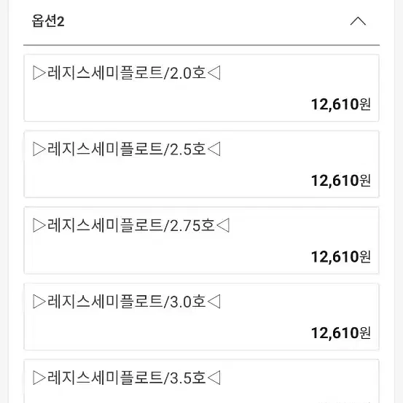Pick the 레지스세미플로트/3.0호 option
Image resolution: width=403 pixels, height=403 pixels.
pyautogui.click(x=201, y=316)
